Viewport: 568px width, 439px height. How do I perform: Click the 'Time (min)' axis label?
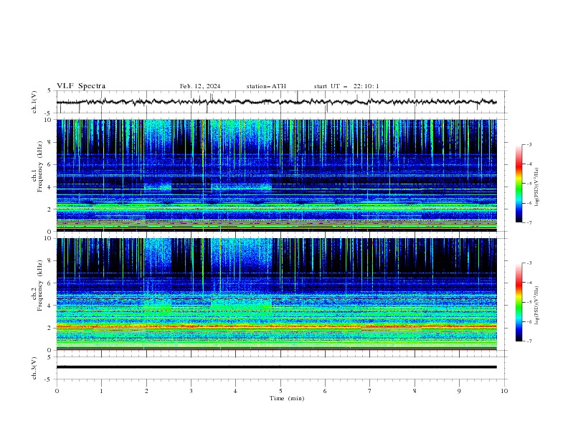pyautogui.click(x=287, y=398)
